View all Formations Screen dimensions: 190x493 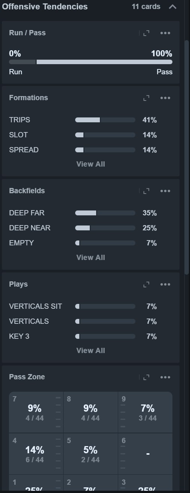91,164
